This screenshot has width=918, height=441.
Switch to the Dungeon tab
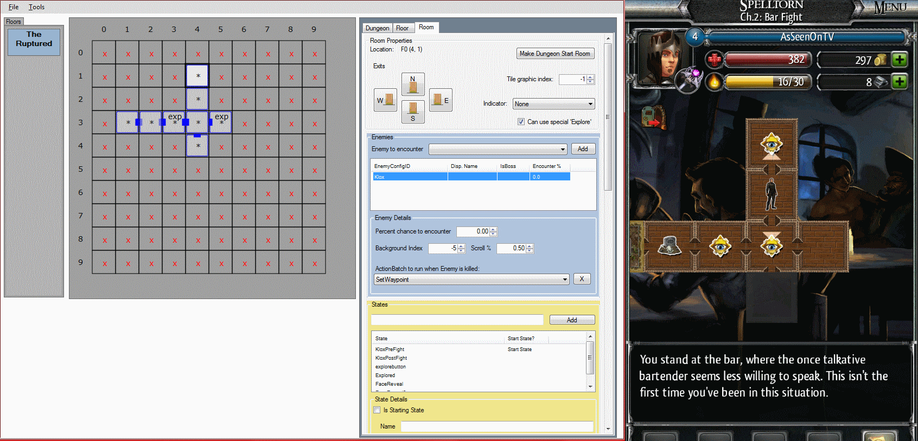click(x=377, y=28)
